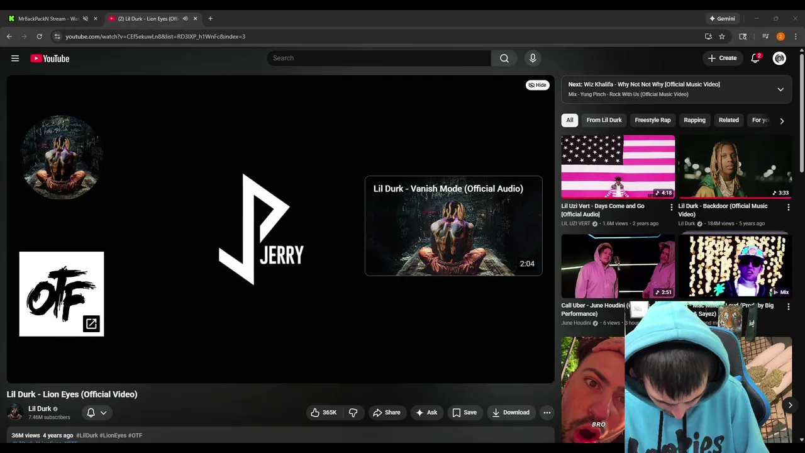Dislike the Lion Eyes video
This screenshot has width=805, height=453.
click(353, 413)
